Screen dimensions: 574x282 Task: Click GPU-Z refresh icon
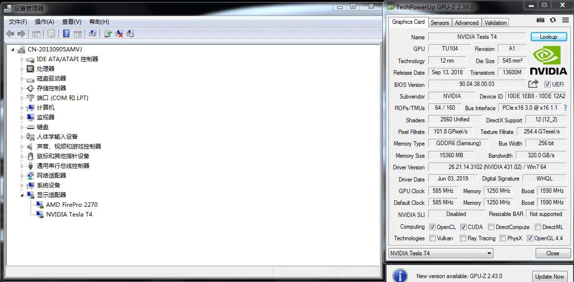click(x=553, y=20)
